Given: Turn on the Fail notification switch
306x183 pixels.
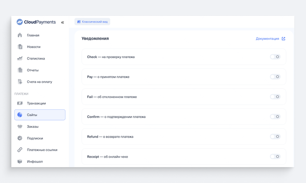Looking at the screenshot, I should click(275, 97).
